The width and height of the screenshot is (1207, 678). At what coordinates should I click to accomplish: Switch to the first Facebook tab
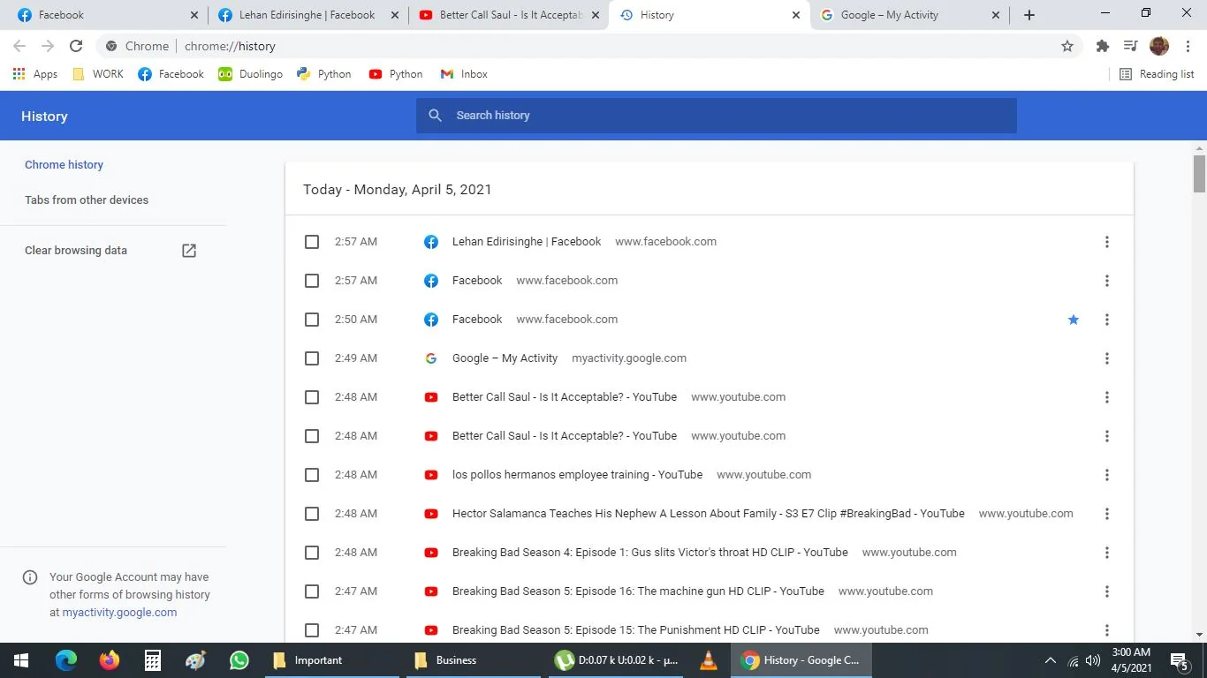(x=108, y=15)
